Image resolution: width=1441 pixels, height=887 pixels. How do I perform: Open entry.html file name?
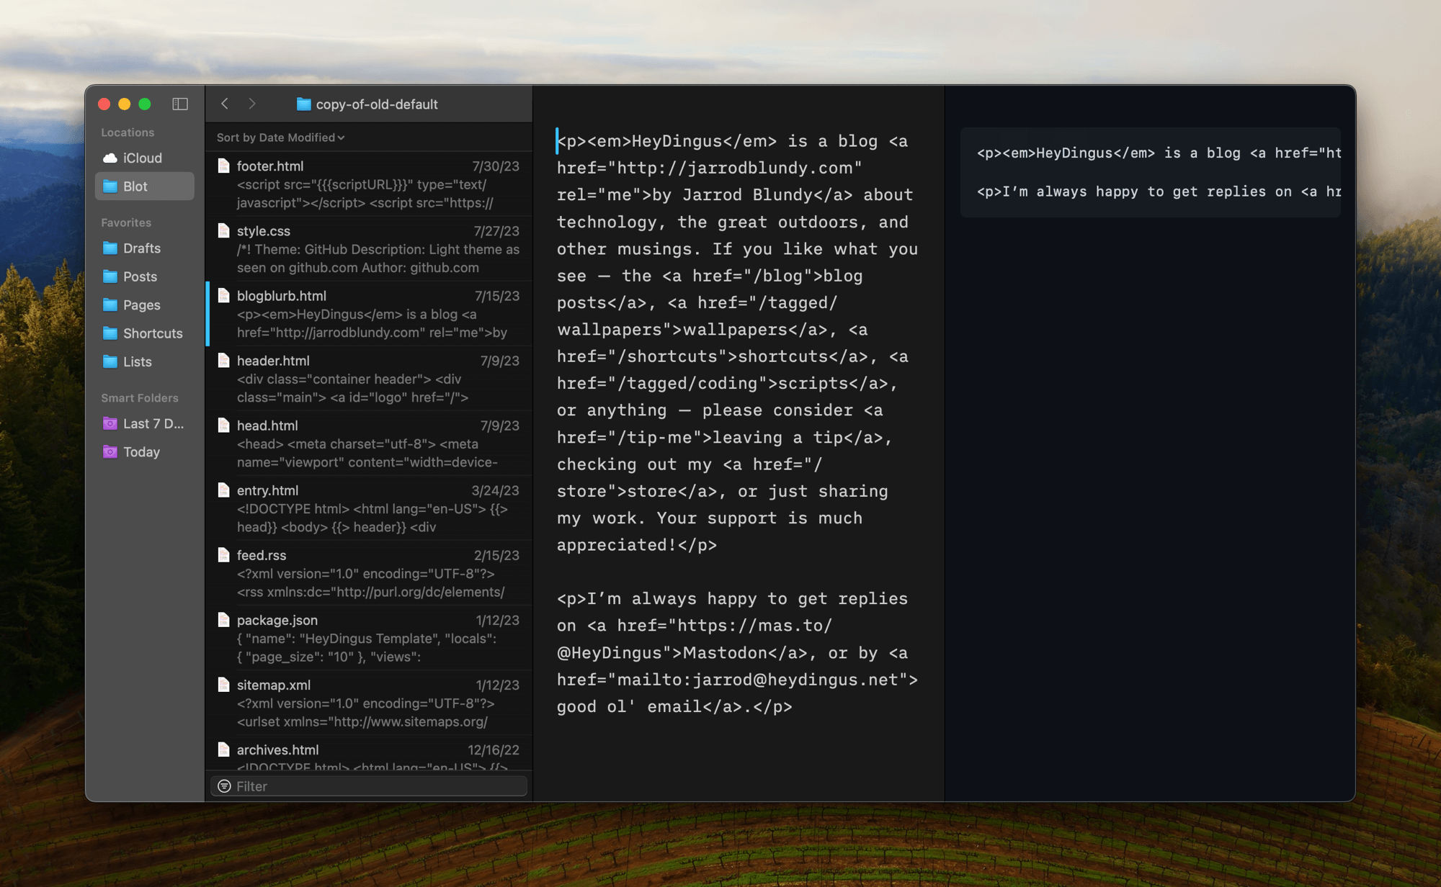pyautogui.click(x=267, y=490)
